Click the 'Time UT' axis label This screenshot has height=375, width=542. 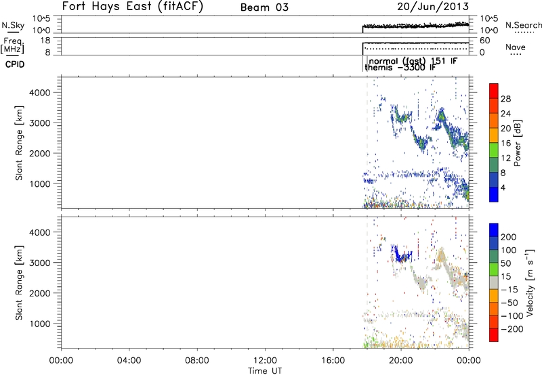(265, 371)
